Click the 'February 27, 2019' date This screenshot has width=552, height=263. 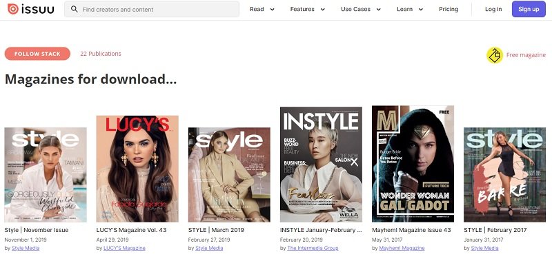pyautogui.click(x=209, y=240)
